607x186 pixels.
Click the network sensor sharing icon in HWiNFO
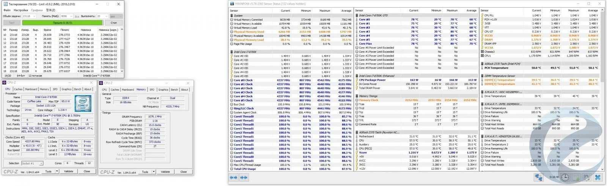click(x=538, y=177)
